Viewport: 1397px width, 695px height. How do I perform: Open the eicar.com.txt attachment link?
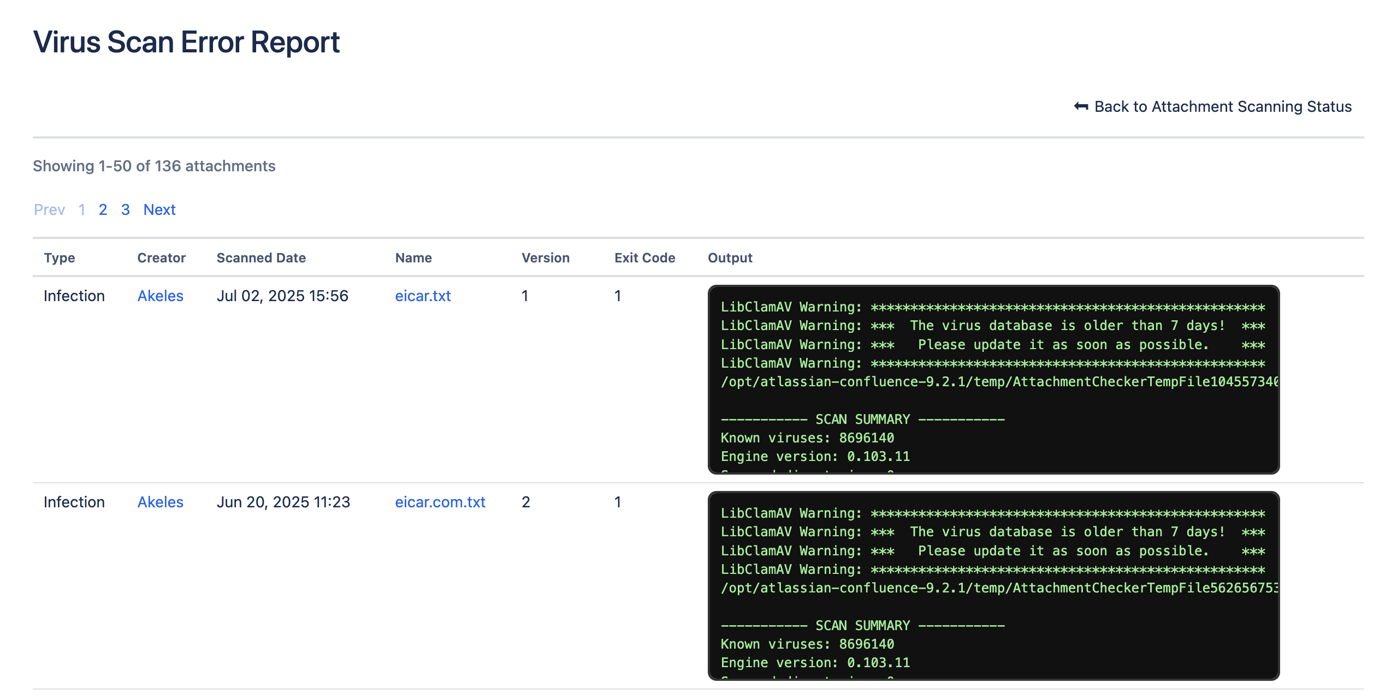point(440,502)
